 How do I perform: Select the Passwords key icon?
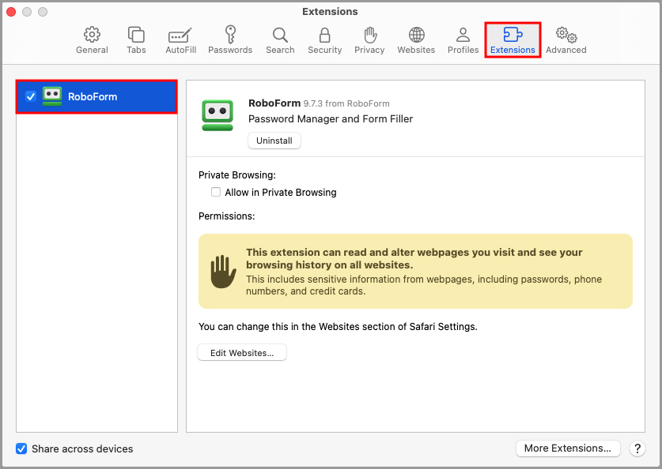tap(230, 40)
